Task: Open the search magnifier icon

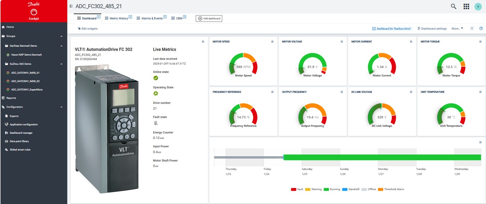Action: 453,6
